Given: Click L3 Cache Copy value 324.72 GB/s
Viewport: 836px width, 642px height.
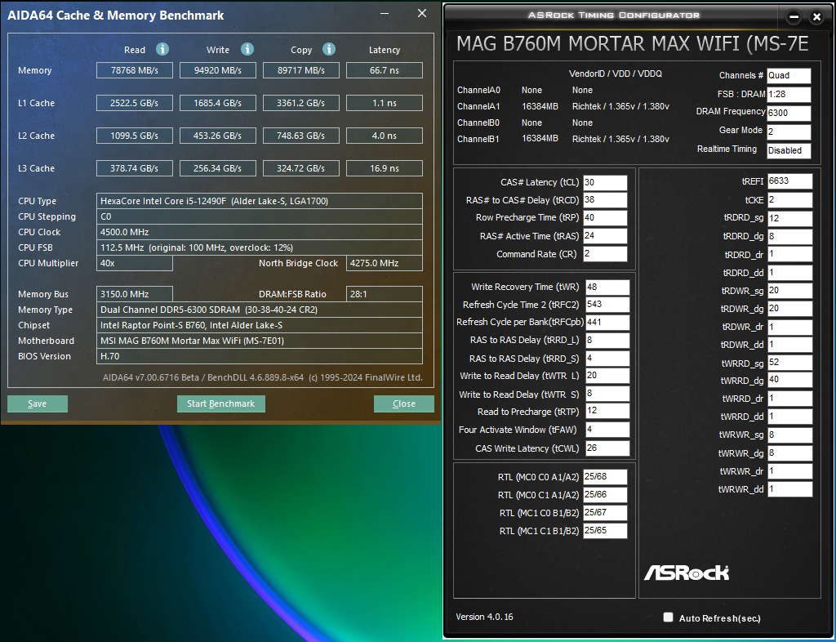Looking at the screenshot, I should click(300, 168).
